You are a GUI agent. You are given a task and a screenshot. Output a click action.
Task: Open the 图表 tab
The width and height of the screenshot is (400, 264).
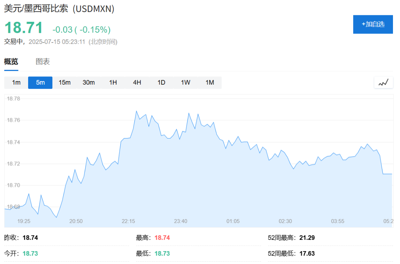43,62
